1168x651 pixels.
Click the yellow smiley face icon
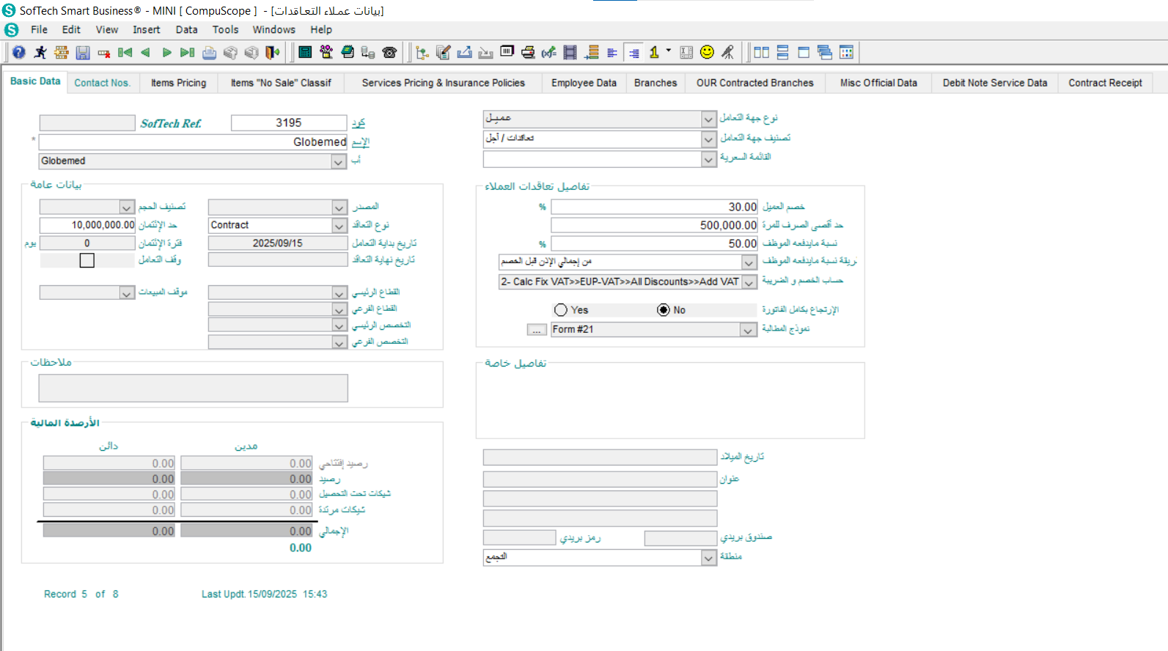coord(707,52)
